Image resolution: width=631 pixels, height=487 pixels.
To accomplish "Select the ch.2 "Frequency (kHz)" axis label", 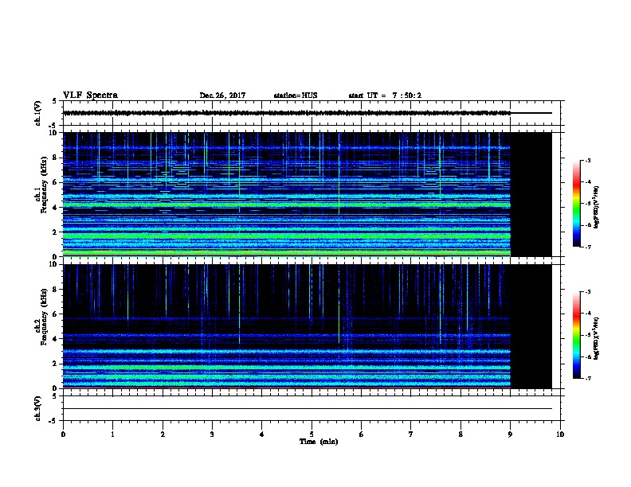I will [x=44, y=318].
